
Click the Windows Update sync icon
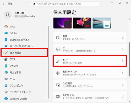pyautogui.click(x=6, y=99)
